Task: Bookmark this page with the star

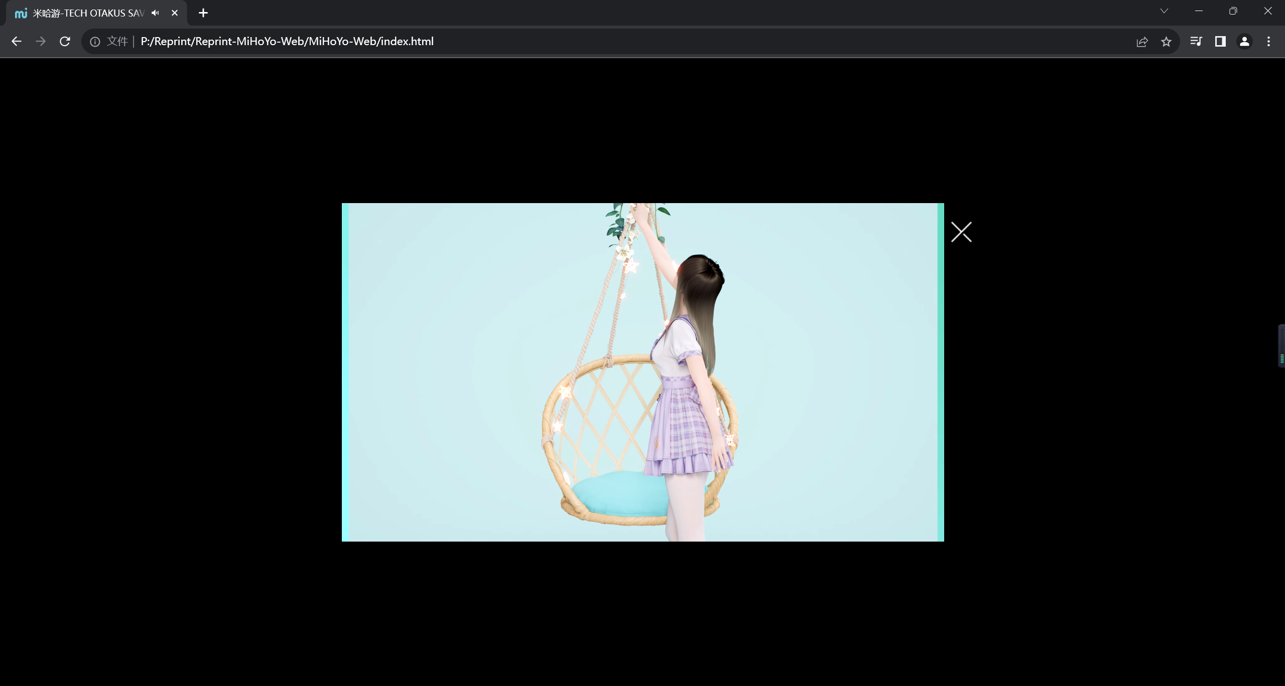Action: tap(1166, 42)
